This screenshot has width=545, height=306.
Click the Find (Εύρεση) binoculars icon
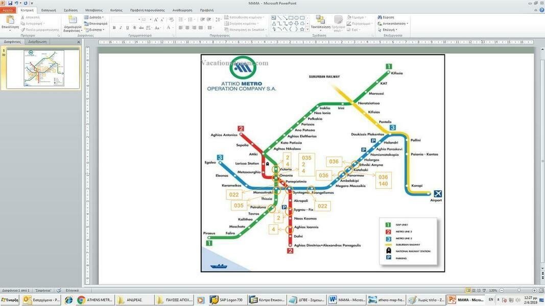point(380,17)
